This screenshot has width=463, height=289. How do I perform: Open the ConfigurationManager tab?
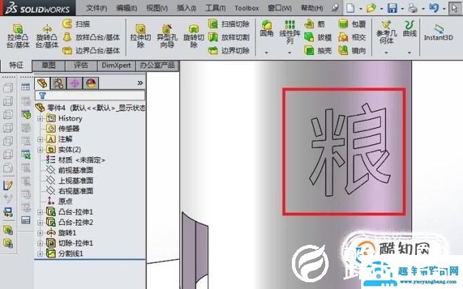75,84
